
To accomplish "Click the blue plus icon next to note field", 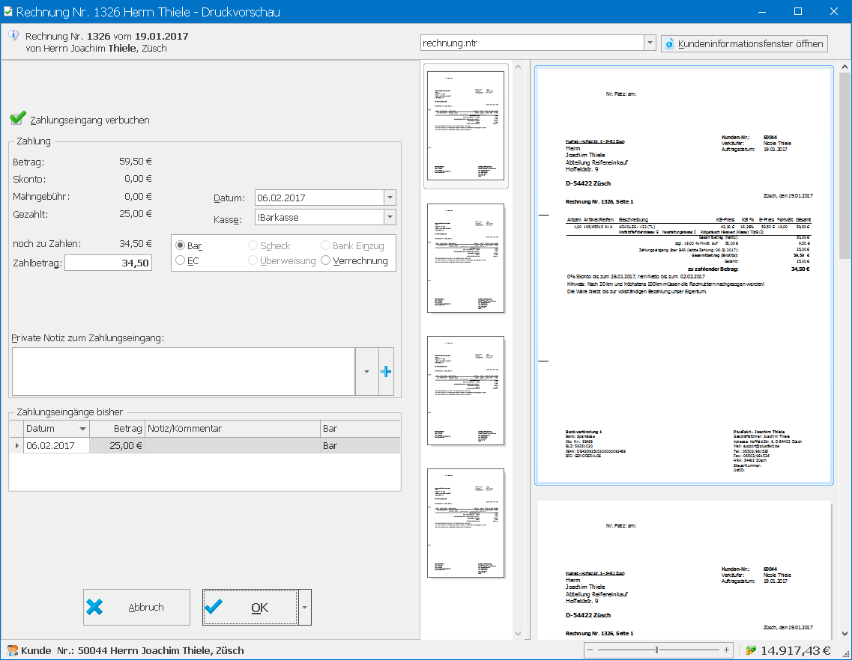I will pyautogui.click(x=386, y=372).
